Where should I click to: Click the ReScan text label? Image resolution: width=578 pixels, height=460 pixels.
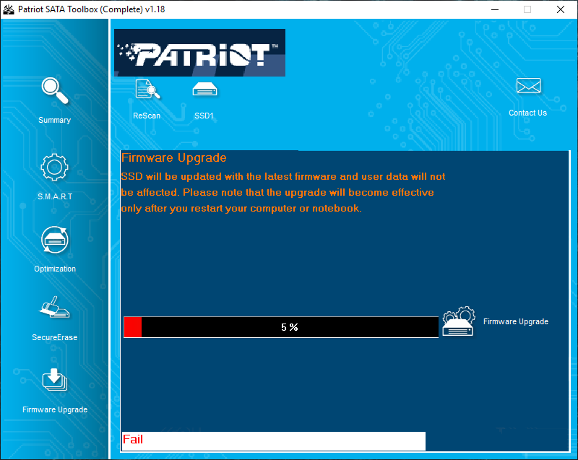tap(147, 116)
